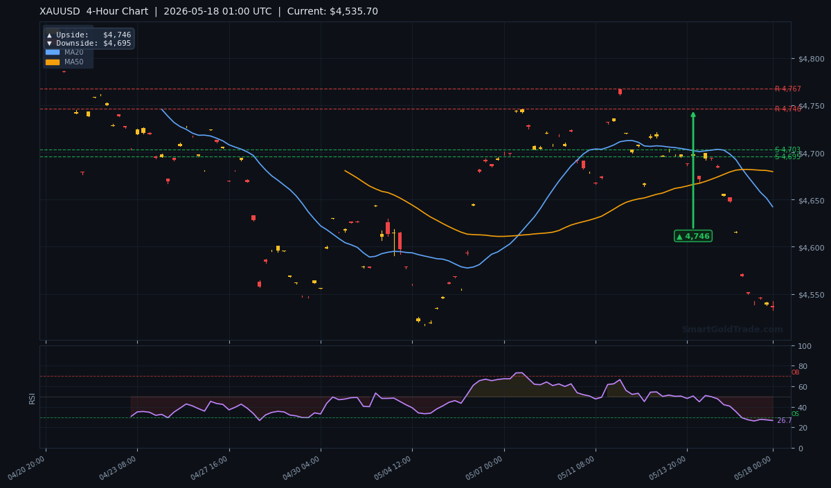The image size is (831, 488).
Task: Click the RSI axis title
Action: (x=32, y=397)
